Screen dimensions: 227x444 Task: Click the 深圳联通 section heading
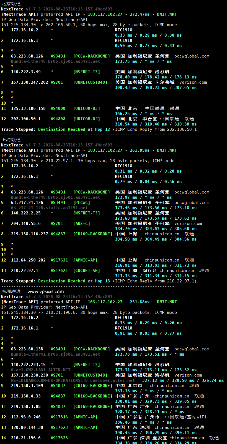click(x=11, y=292)
